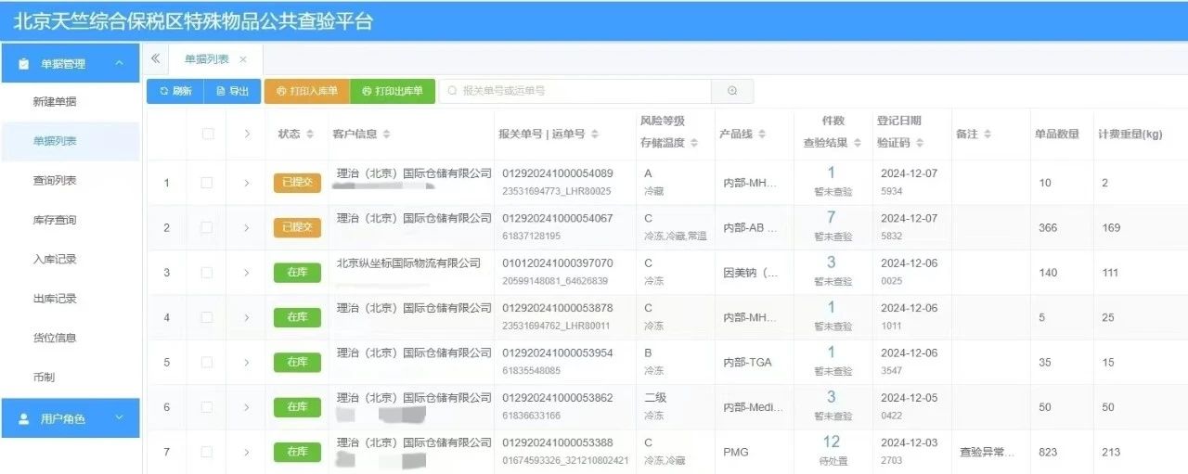
Task: Check the checkbox for row 3
Action: (207, 273)
